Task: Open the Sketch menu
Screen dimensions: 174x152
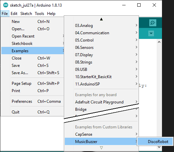Action: pos(26,14)
